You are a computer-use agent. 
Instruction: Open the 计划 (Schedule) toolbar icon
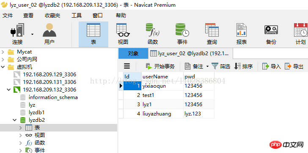[300, 34]
